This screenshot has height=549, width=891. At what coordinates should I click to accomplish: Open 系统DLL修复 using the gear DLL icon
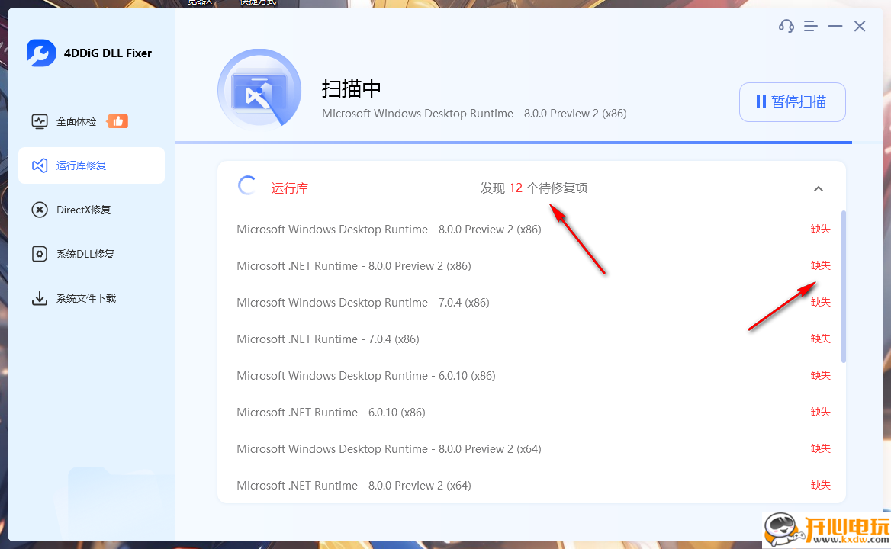pos(40,253)
